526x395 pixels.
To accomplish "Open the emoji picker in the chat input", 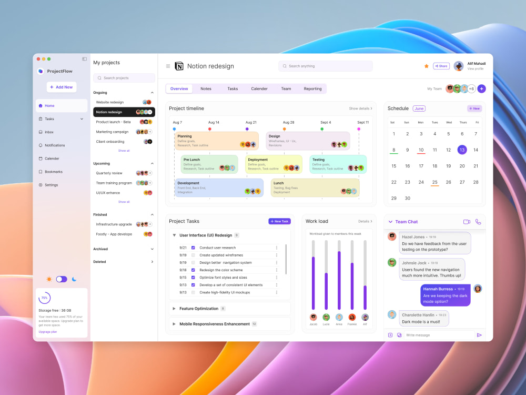I will click(x=400, y=334).
